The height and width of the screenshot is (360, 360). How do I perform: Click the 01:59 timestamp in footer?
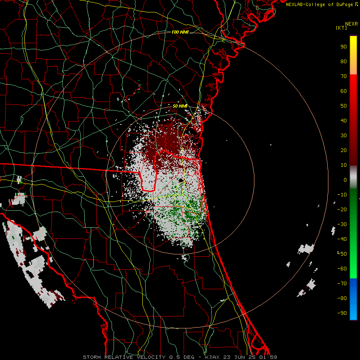(268, 357)
